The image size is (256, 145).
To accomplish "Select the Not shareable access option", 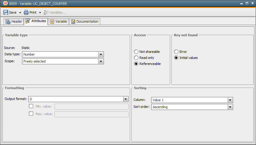I will pyautogui.click(x=136, y=52).
